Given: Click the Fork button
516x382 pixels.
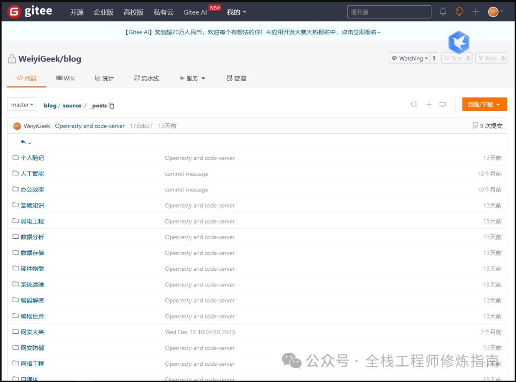Looking at the screenshot, I should pos(487,58).
